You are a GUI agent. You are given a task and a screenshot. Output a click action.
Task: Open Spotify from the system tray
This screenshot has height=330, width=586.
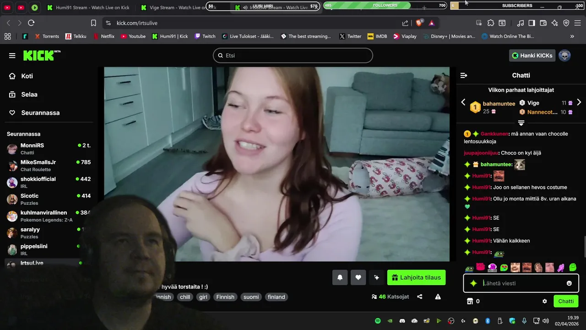coord(378,321)
